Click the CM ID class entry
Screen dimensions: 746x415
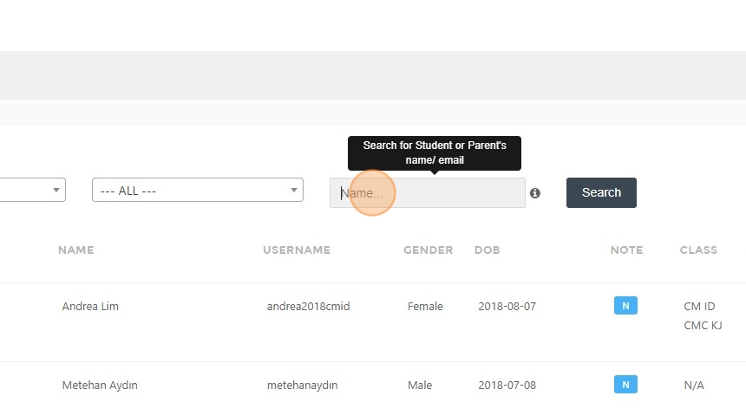click(699, 306)
